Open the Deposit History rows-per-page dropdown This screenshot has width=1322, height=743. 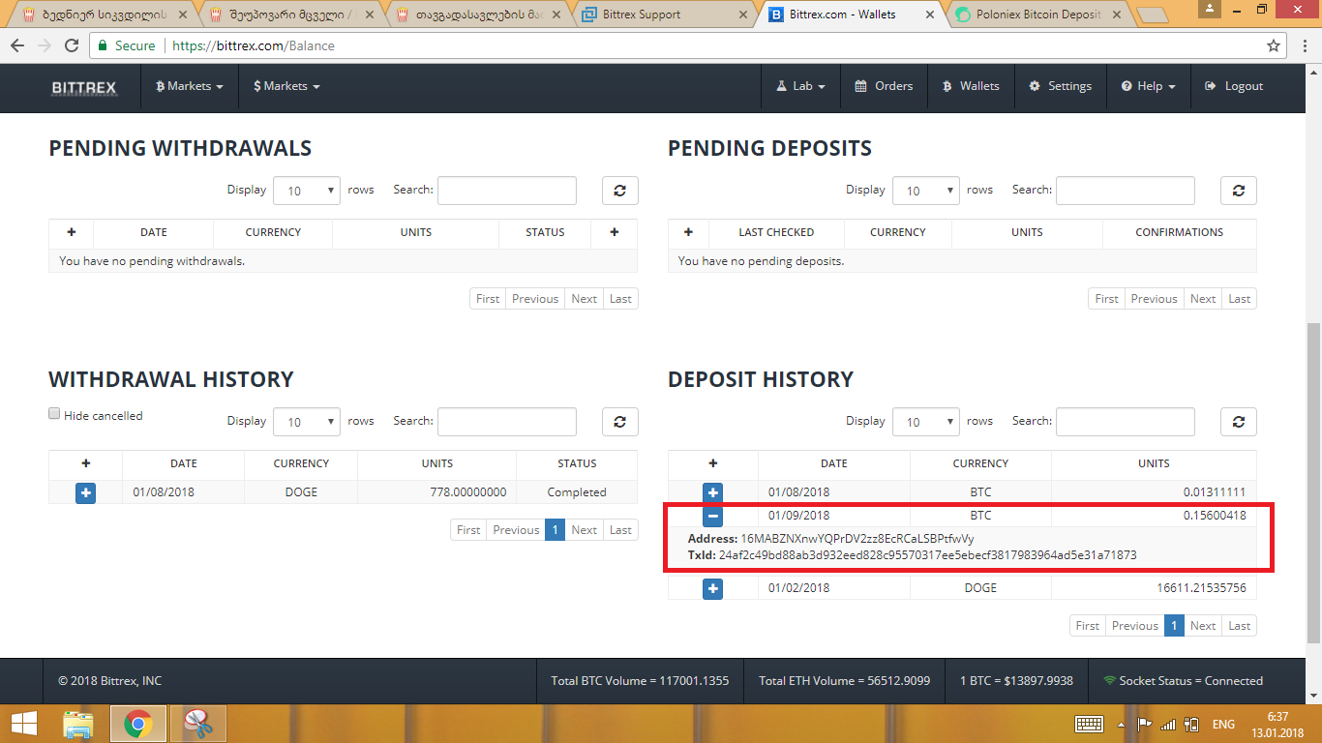tap(925, 422)
